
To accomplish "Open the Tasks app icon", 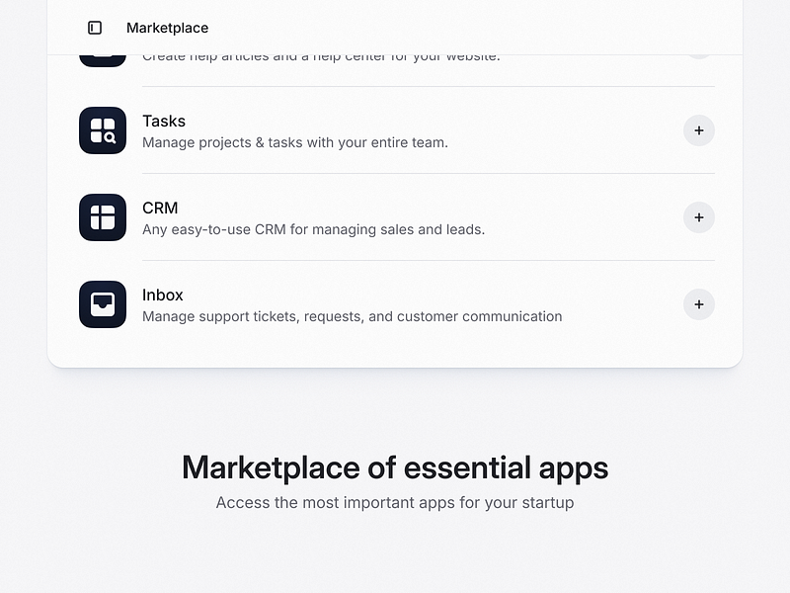I will (x=103, y=130).
